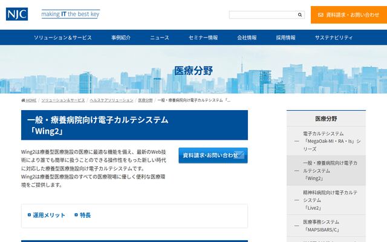Click ヘルスケアソリューション breadcrumb link
Screen dimensions: 387x242
[x=111, y=100]
